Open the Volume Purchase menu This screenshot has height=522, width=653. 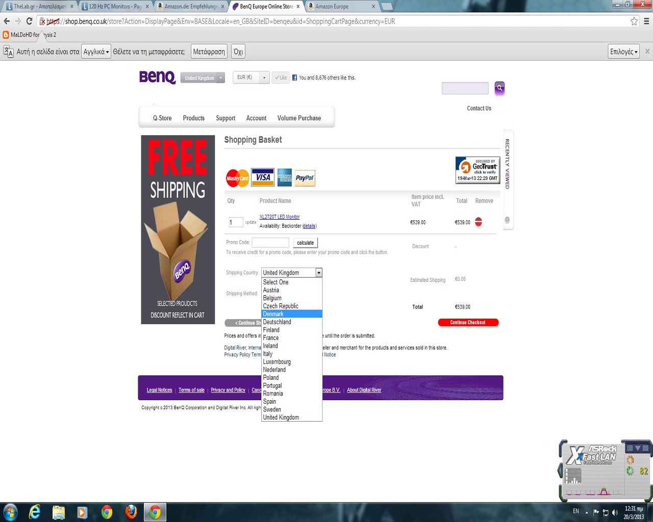point(299,118)
